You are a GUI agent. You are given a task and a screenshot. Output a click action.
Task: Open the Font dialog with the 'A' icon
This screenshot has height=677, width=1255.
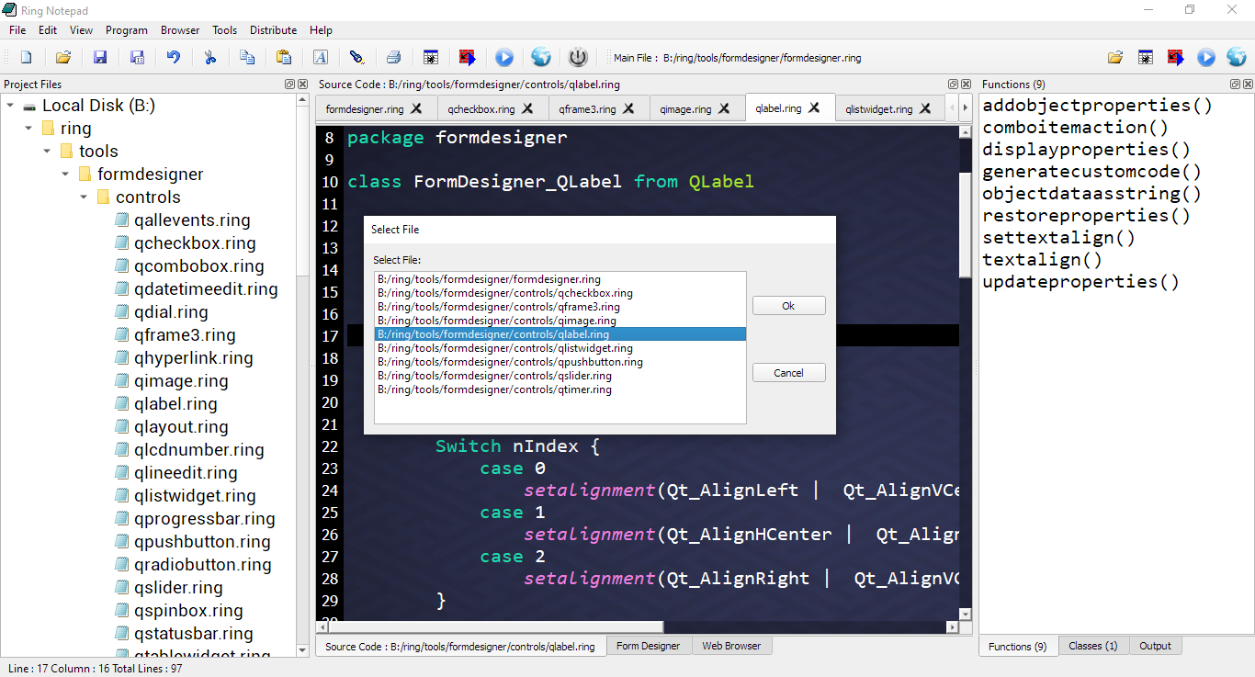coord(321,57)
